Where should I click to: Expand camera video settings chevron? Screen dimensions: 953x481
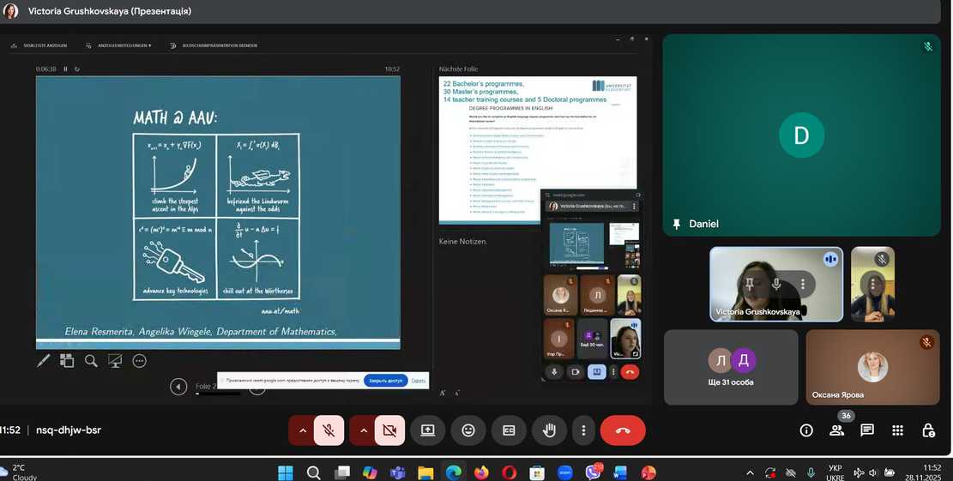tap(362, 430)
